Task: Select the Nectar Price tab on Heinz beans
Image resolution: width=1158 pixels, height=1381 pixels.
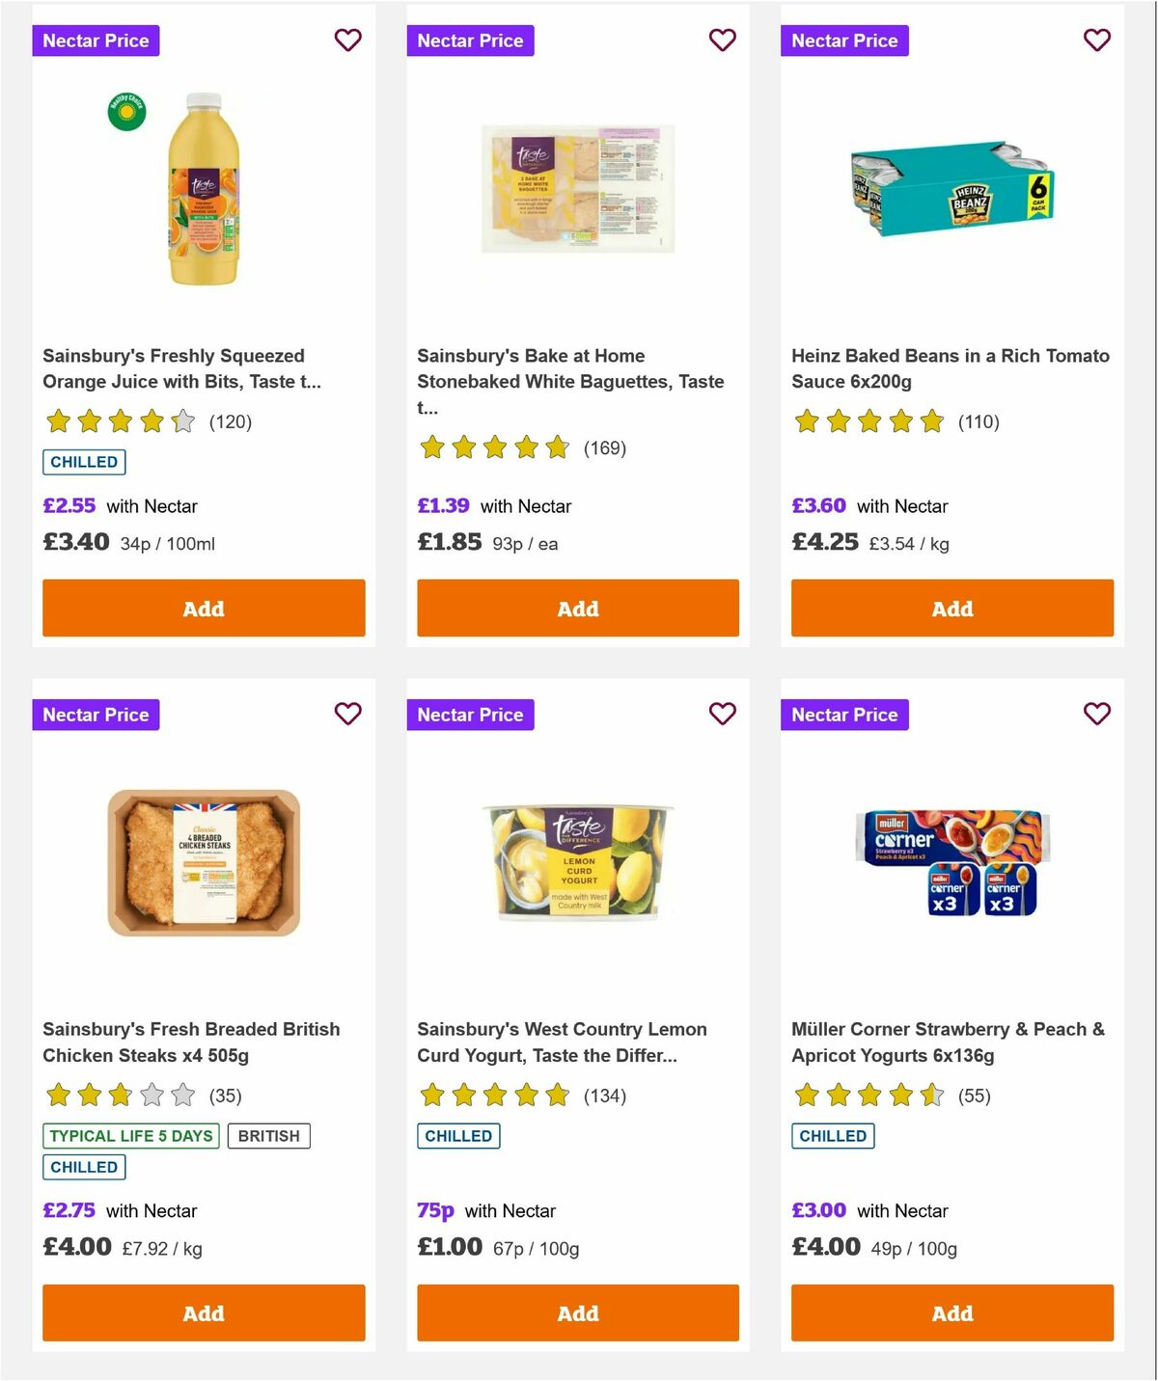Action: coord(845,40)
